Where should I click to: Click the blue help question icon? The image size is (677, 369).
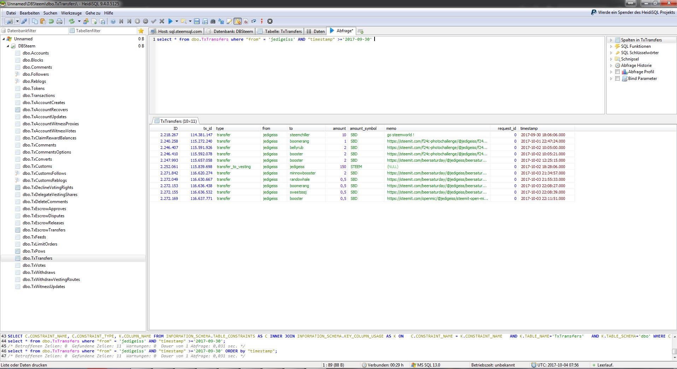click(x=113, y=21)
